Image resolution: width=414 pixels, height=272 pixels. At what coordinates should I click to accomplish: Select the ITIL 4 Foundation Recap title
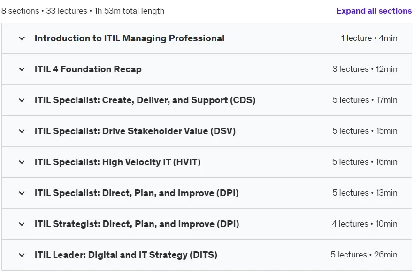pyautogui.click(x=88, y=69)
